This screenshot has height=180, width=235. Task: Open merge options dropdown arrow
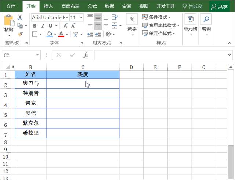(x=120, y=26)
